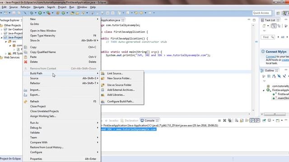The height and width of the screenshot is (162, 289).
Task: Click the Java perspective button at top right
Action: coord(286,13)
